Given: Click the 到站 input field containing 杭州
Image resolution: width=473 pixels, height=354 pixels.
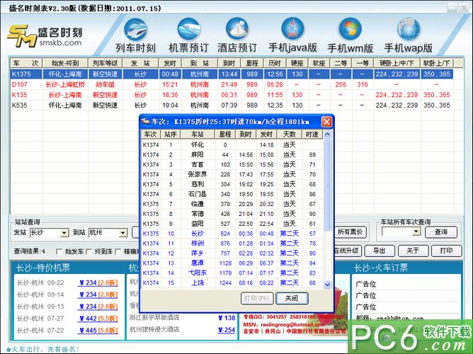Looking at the screenshot, I should coord(104,233).
